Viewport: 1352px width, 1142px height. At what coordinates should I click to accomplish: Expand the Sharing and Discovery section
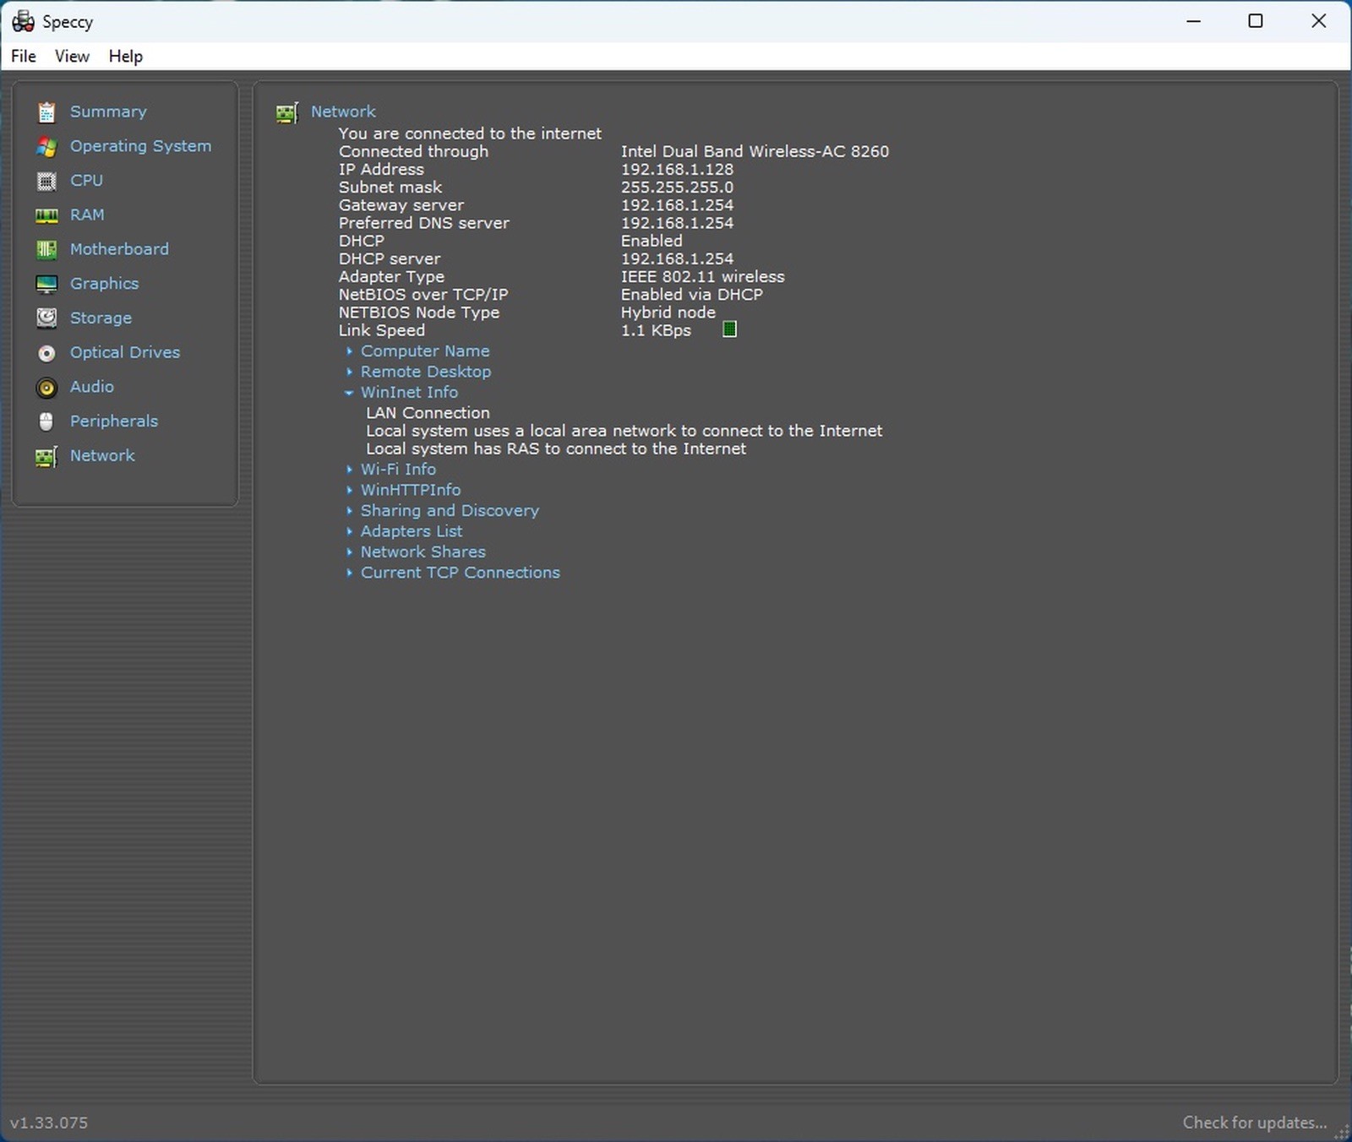pyautogui.click(x=349, y=510)
